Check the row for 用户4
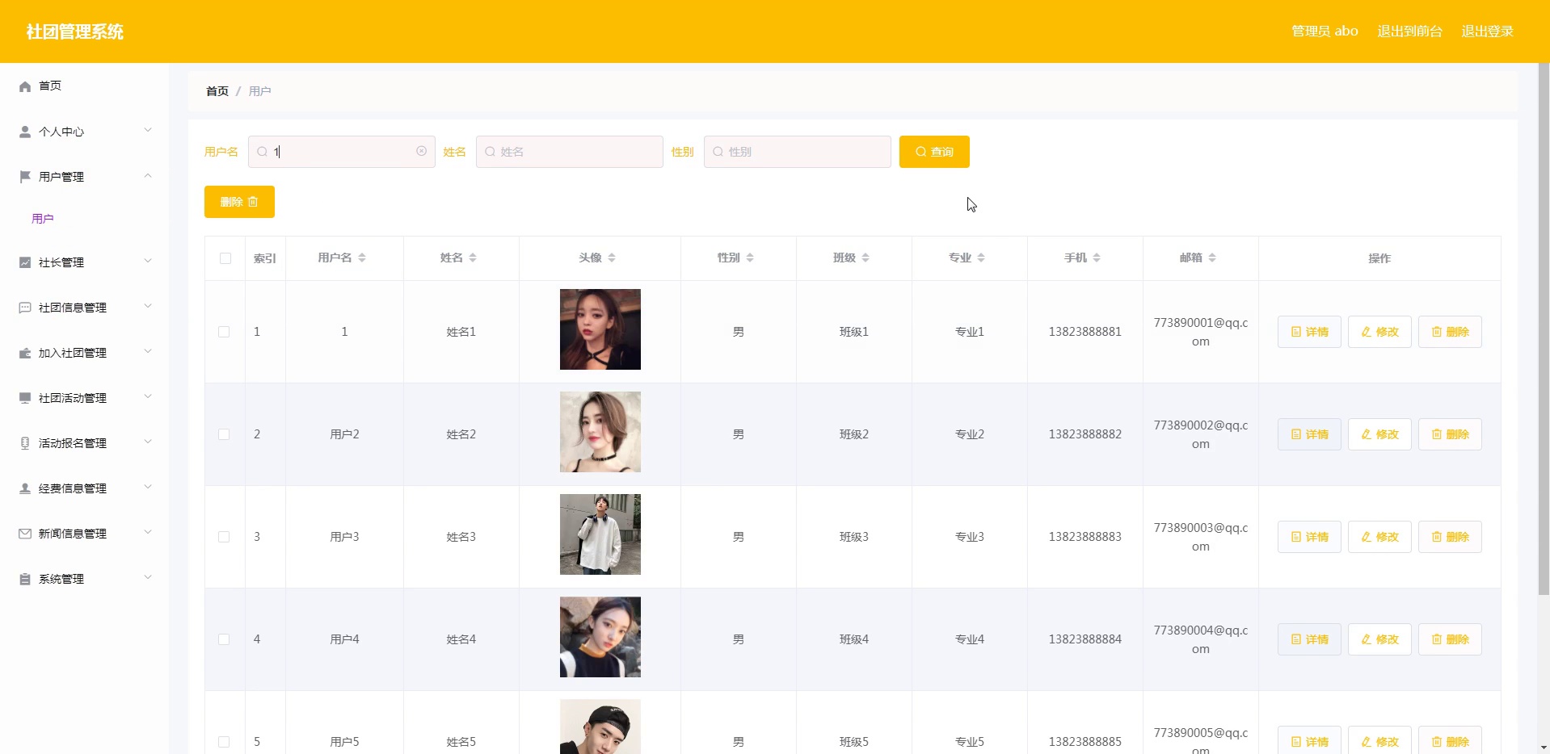 point(224,639)
